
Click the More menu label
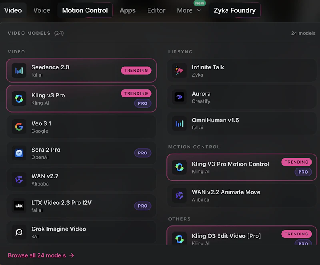(184, 10)
